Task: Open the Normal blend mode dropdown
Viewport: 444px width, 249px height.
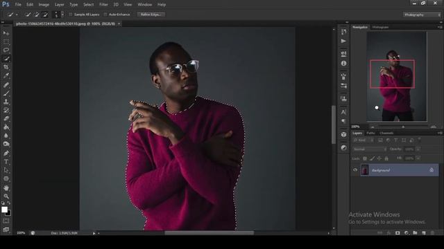Action: [x=370, y=149]
